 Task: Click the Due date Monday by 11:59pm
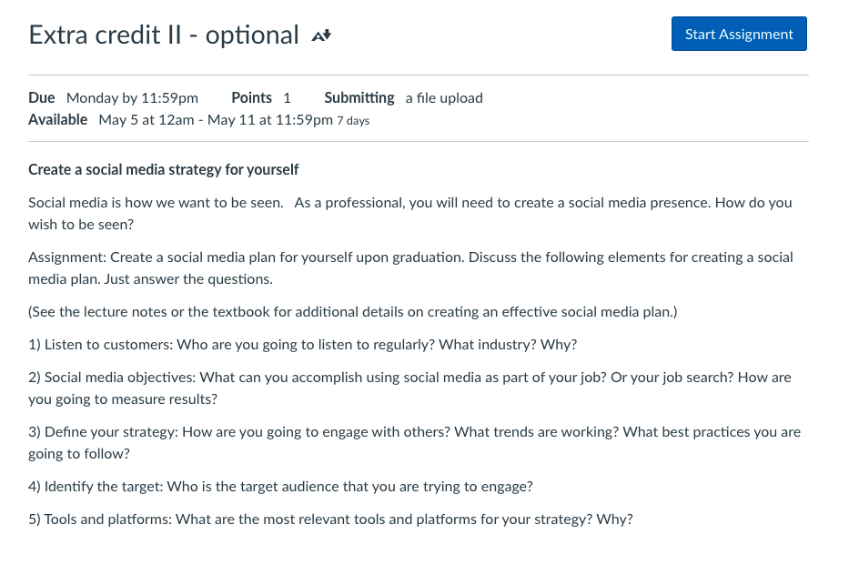pos(134,97)
